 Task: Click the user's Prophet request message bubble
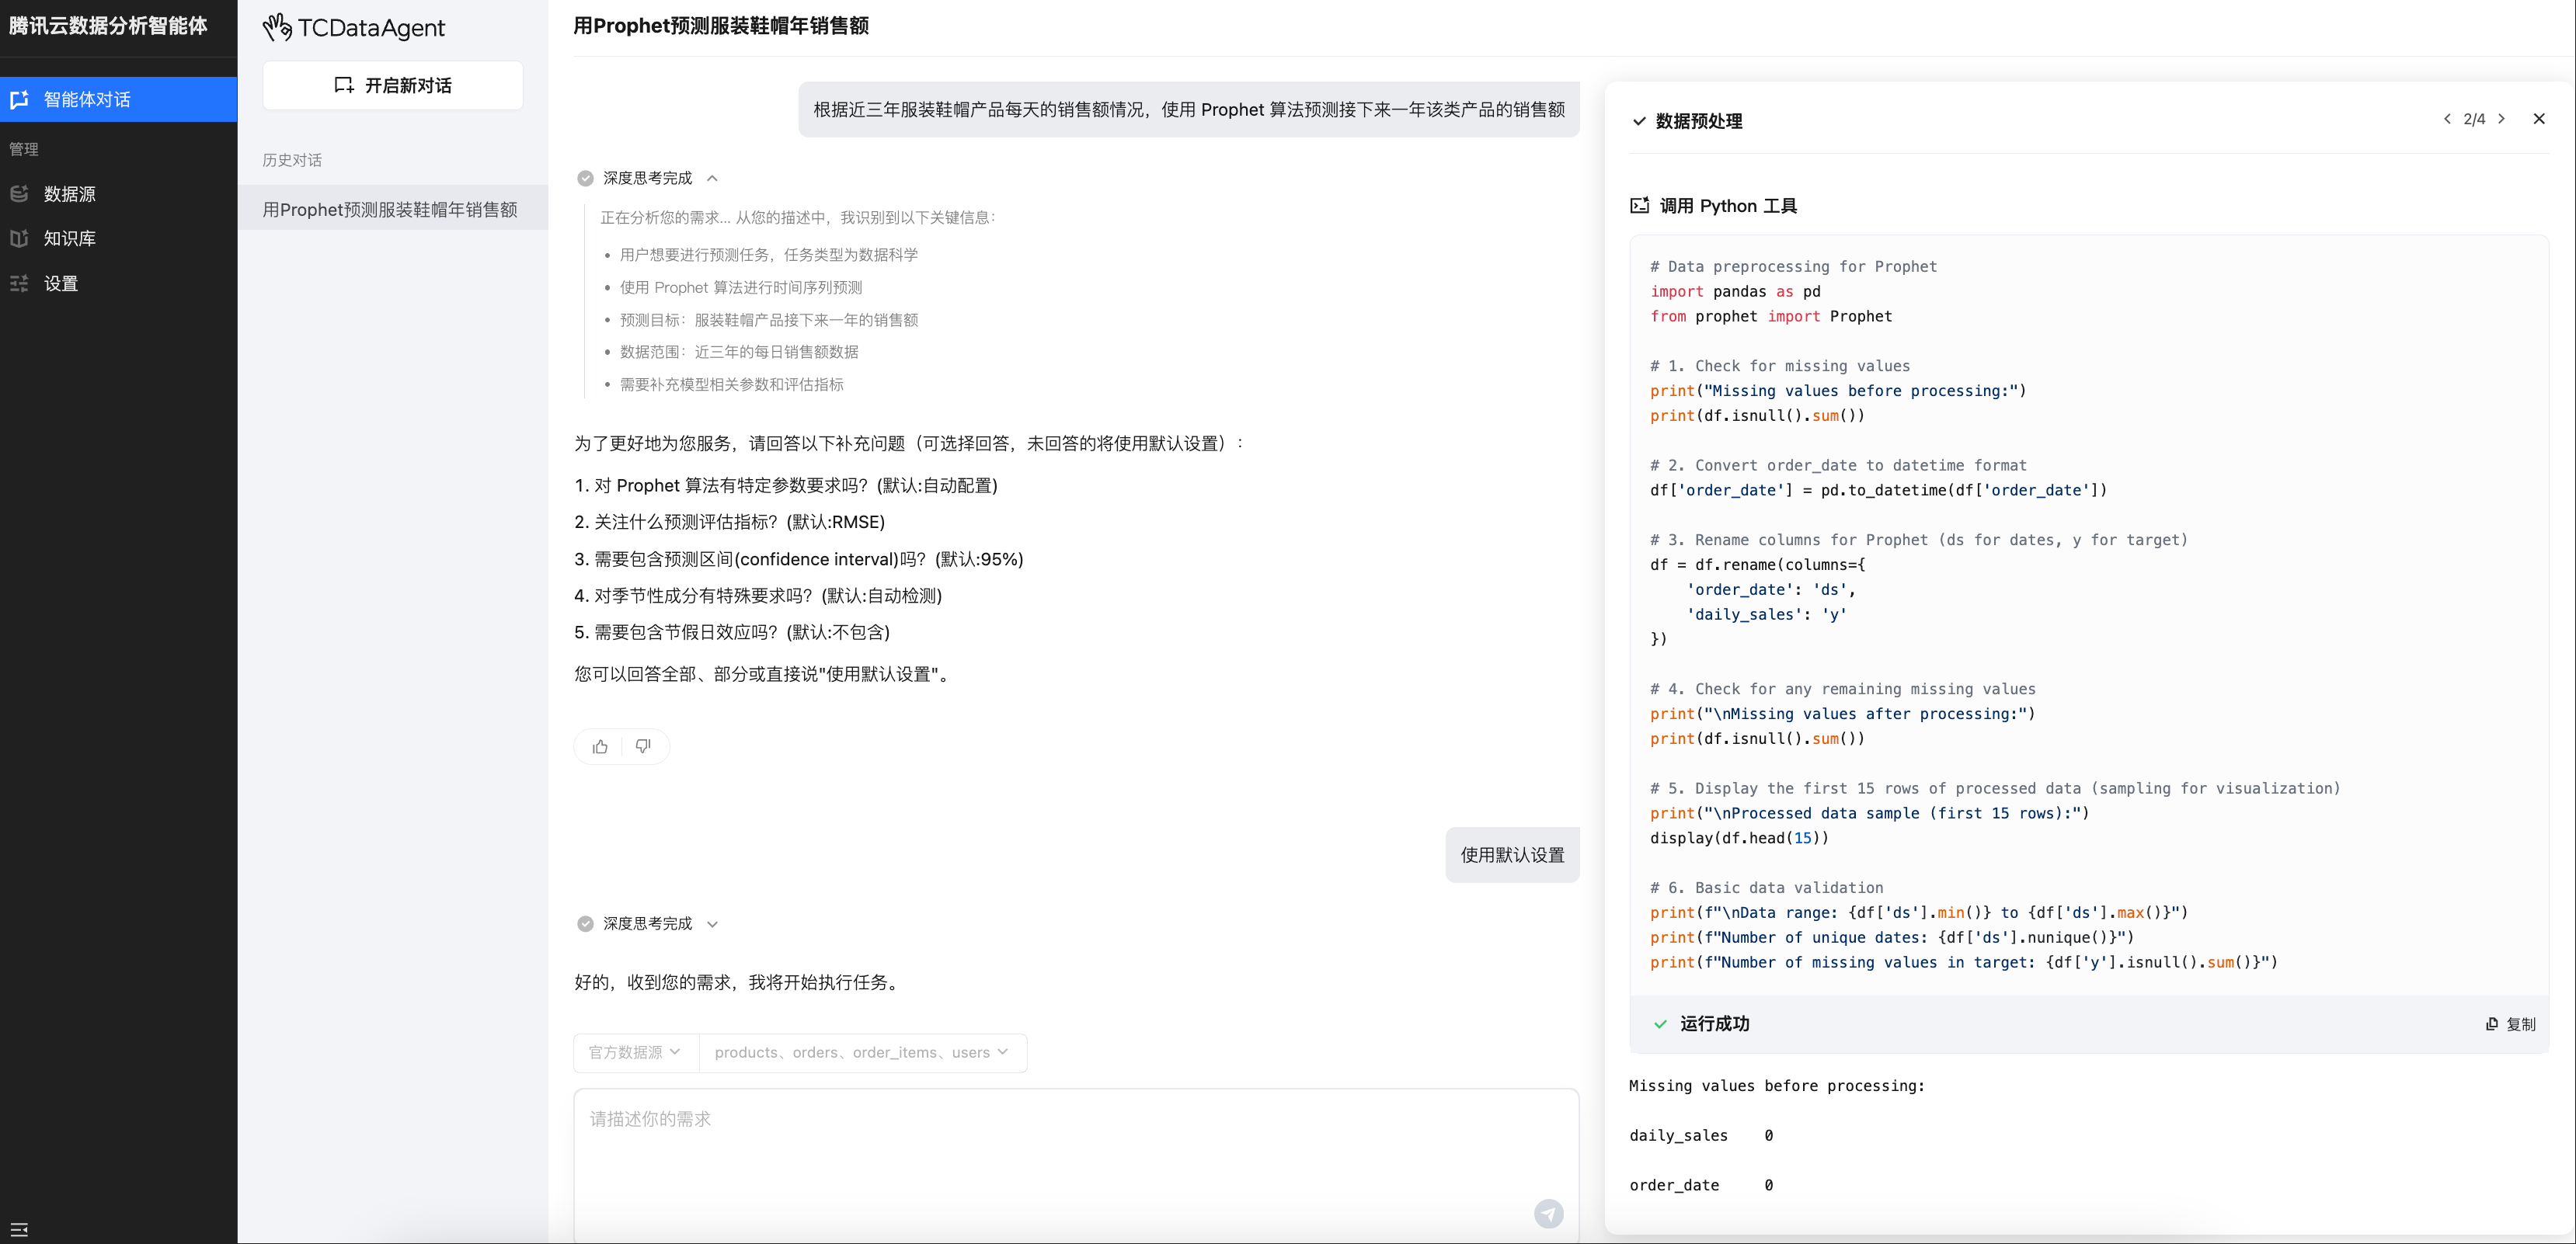tap(1188, 110)
